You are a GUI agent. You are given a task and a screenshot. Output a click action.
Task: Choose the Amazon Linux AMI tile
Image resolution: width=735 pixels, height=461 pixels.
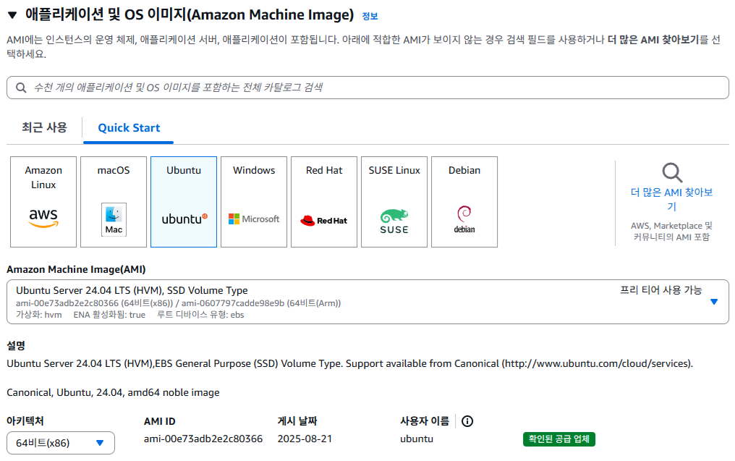pyautogui.click(x=43, y=202)
